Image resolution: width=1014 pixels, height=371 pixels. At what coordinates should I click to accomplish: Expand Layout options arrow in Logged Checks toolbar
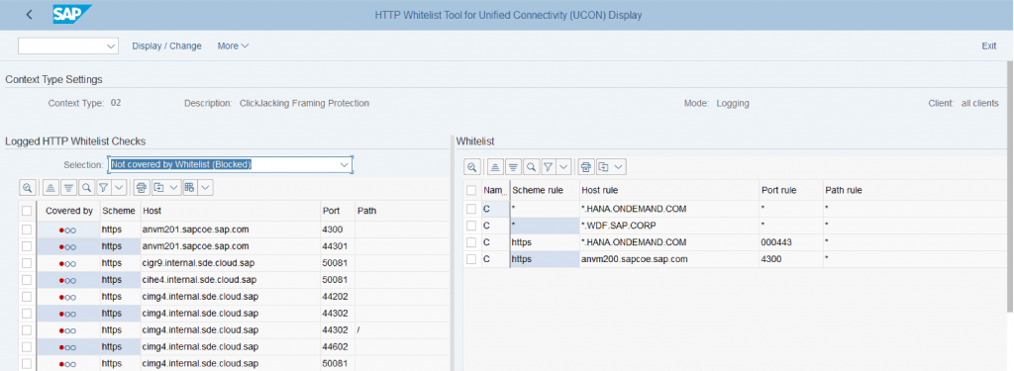pyautogui.click(x=206, y=188)
